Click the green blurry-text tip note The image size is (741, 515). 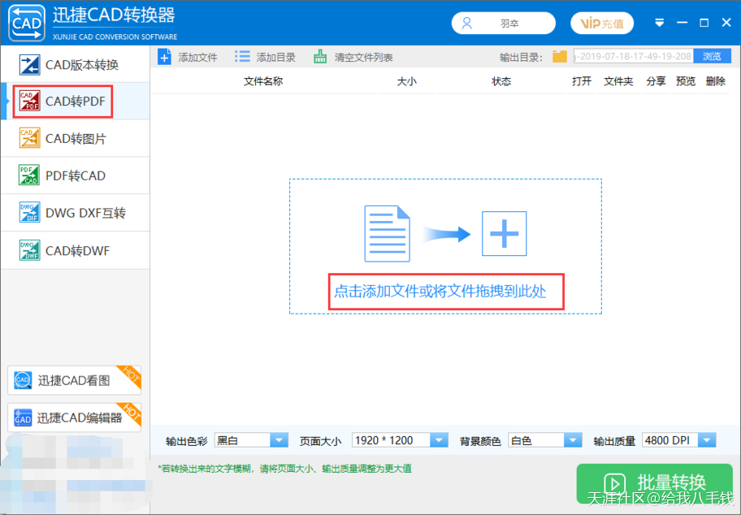pos(285,468)
